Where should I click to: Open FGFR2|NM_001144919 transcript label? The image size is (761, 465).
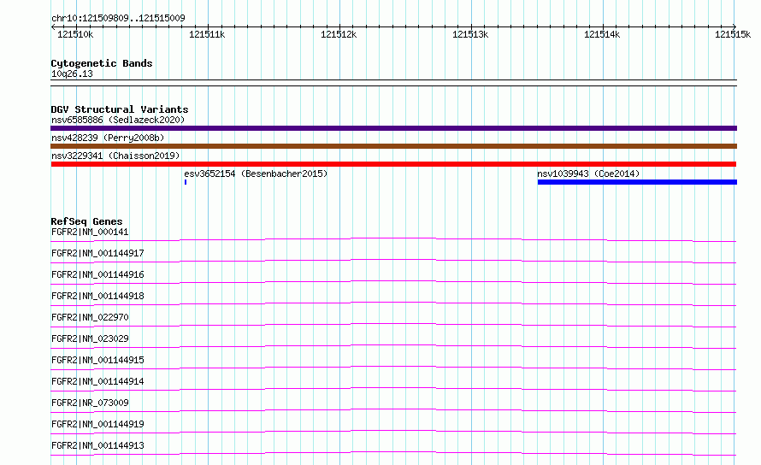point(97,424)
